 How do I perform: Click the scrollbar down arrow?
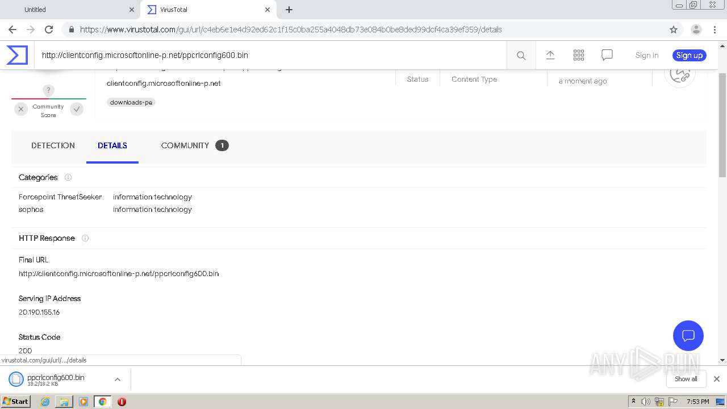point(722,360)
